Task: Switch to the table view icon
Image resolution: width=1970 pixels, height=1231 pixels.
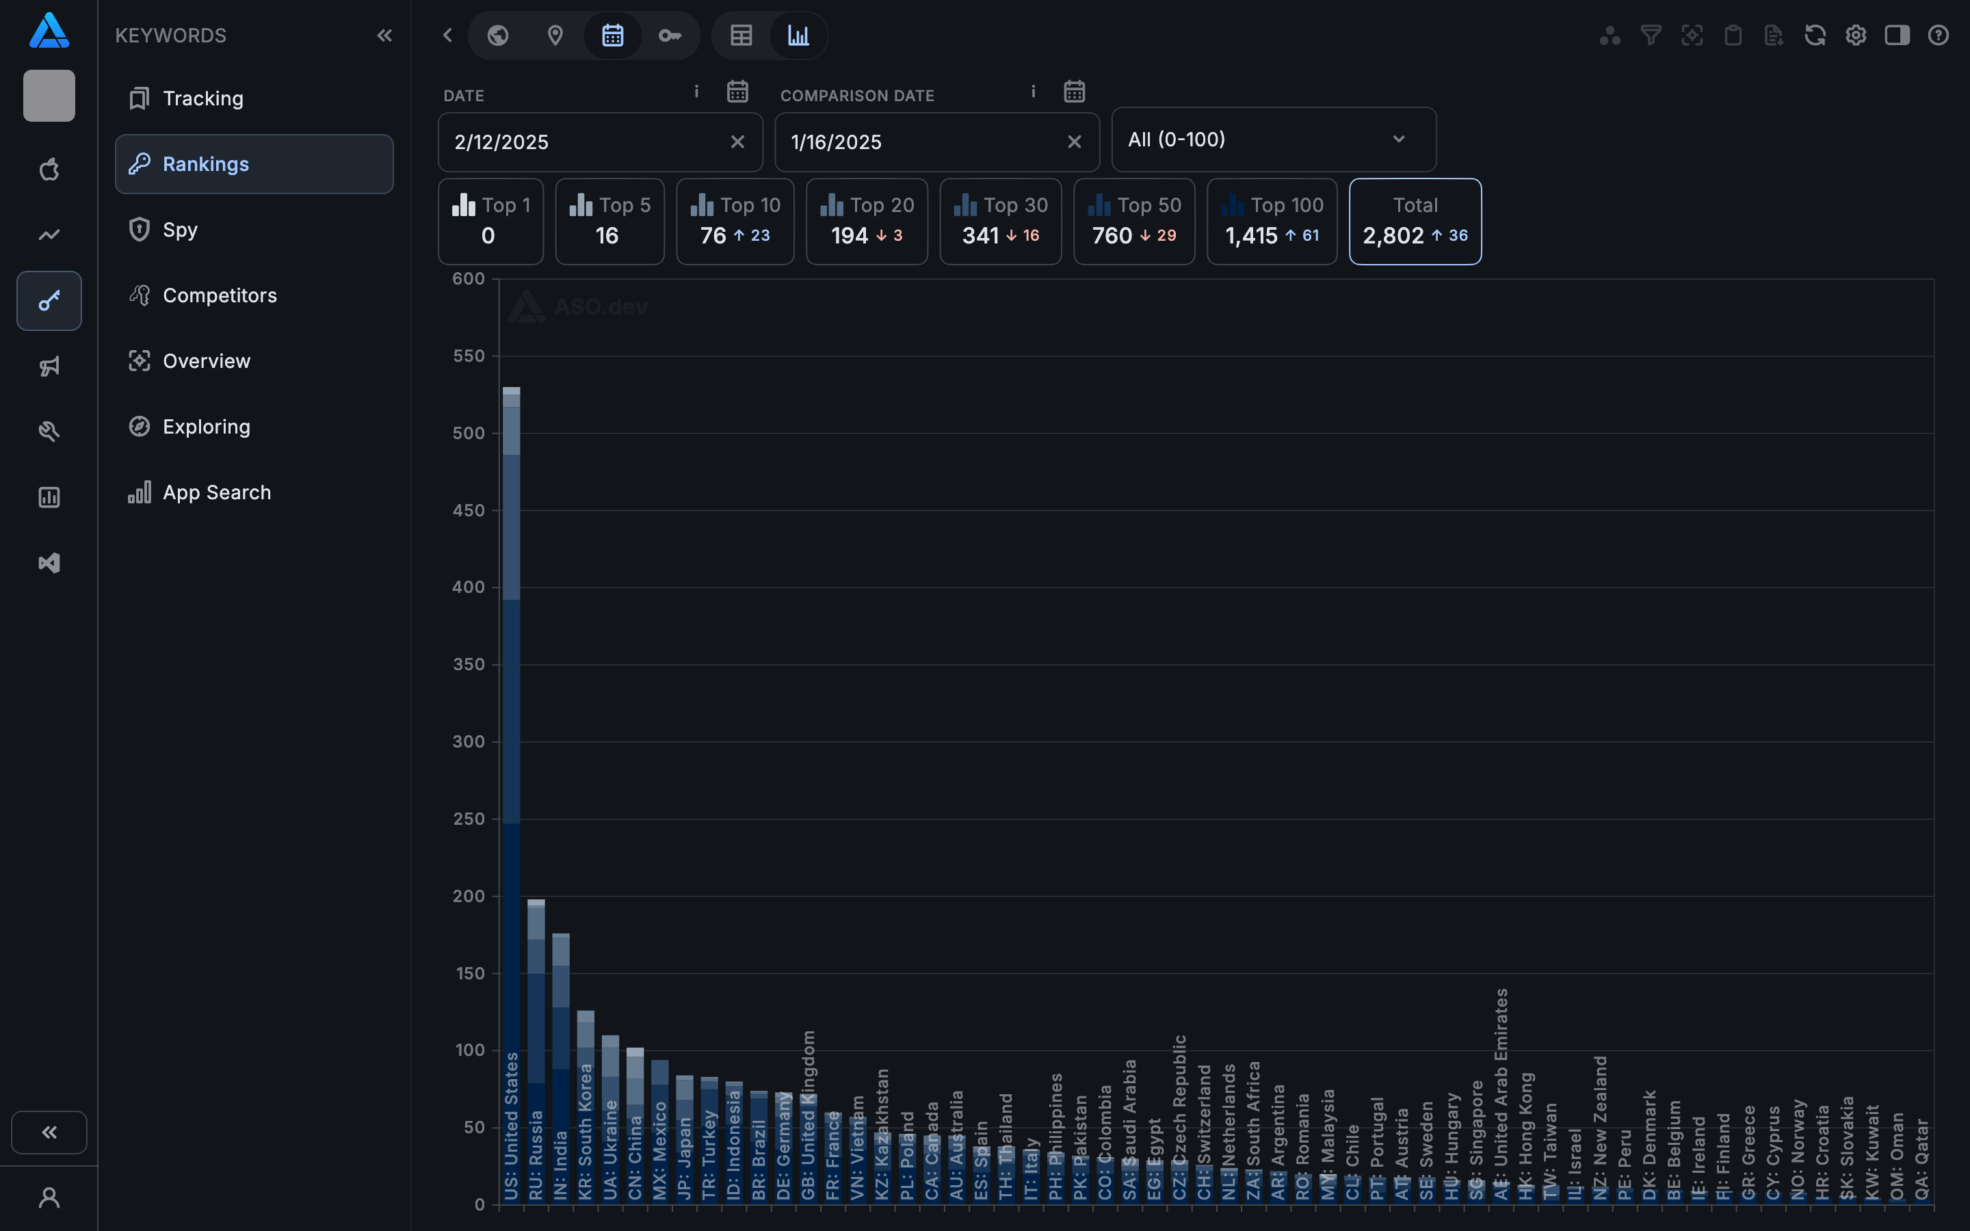Action: [x=741, y=35]
